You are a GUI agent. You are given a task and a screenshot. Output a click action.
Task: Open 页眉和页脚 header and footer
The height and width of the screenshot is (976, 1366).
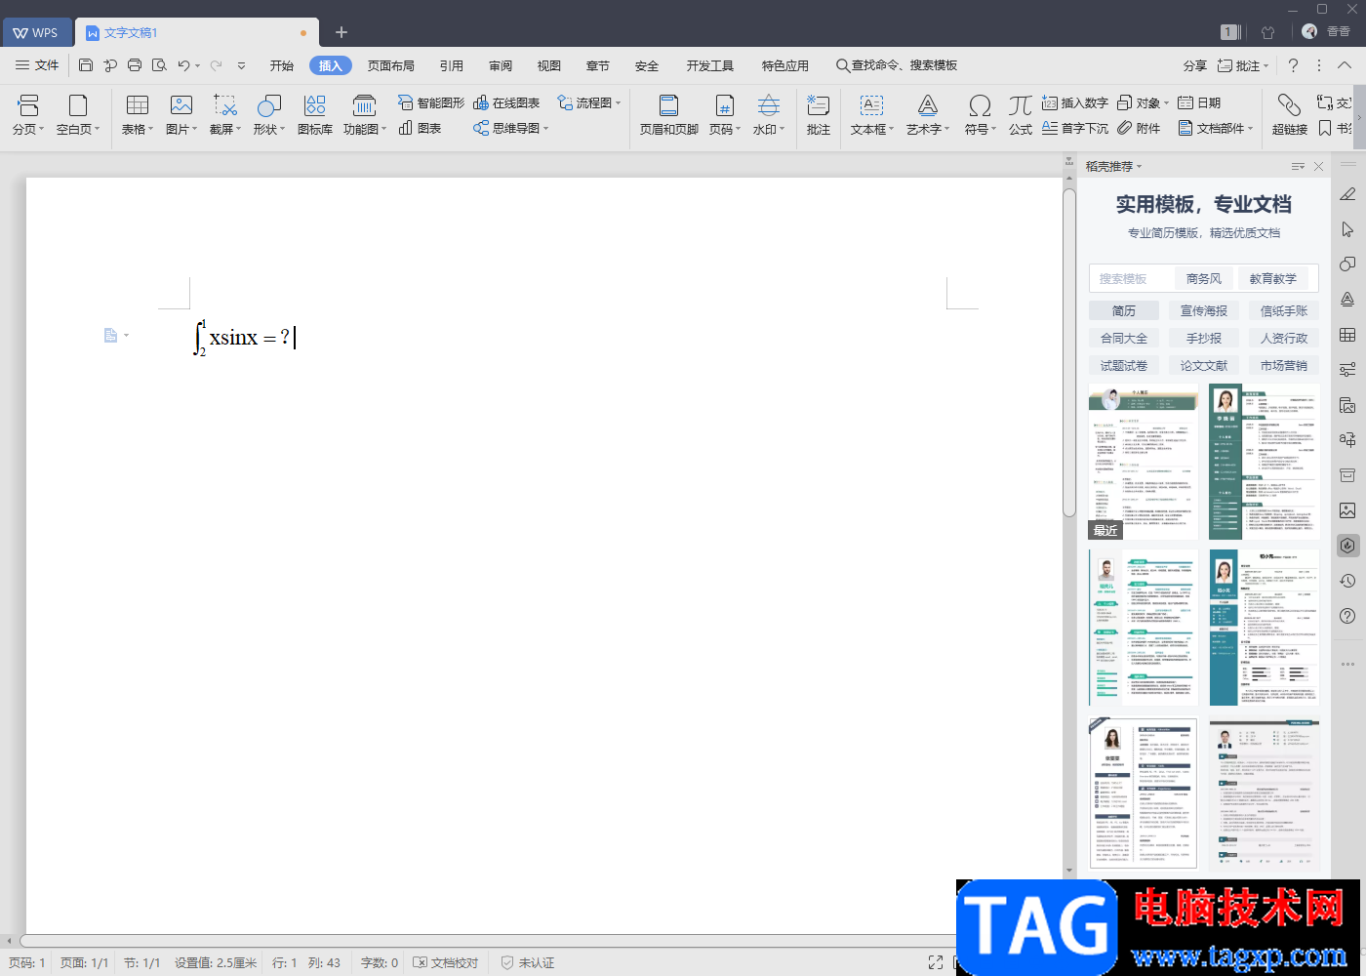668,114
